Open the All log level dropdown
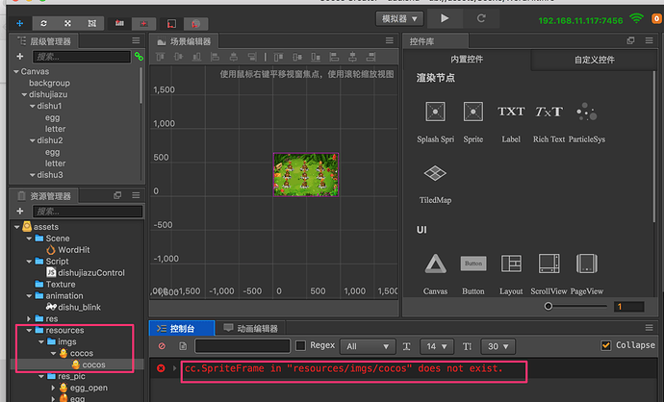Viewport: 664px width, 402px height. [368, 346]
